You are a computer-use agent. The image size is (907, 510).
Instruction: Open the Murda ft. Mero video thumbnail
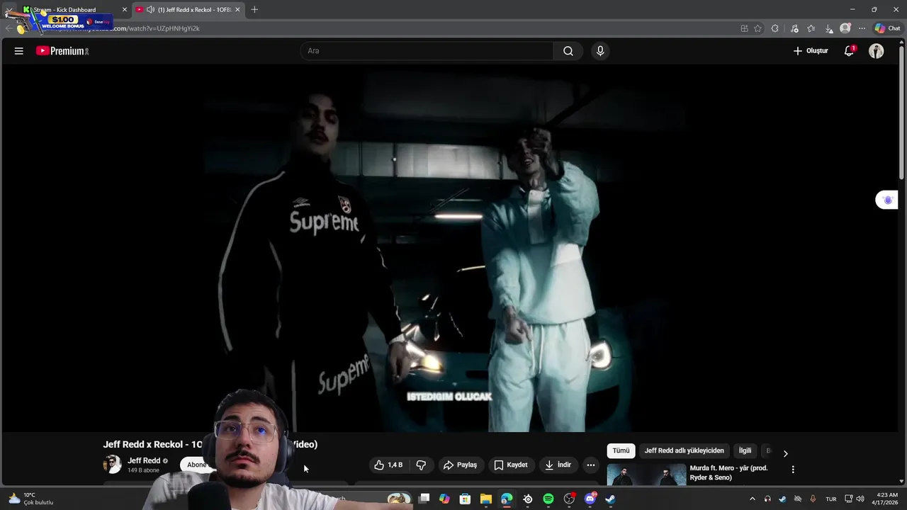pos(646,475)
